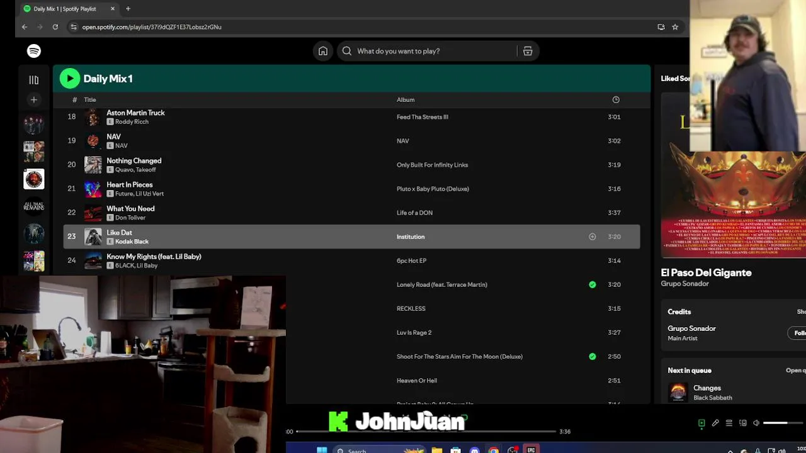Screen dimensions: 806x453
Task: Open the Browse icon beside search box
Action: click(x=528, y=51)
